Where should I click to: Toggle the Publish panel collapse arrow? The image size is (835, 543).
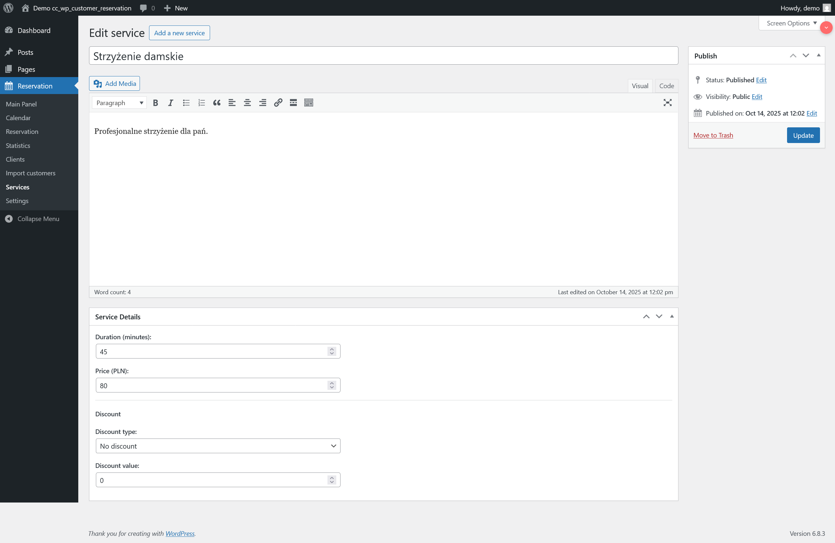tap(818, 56)
